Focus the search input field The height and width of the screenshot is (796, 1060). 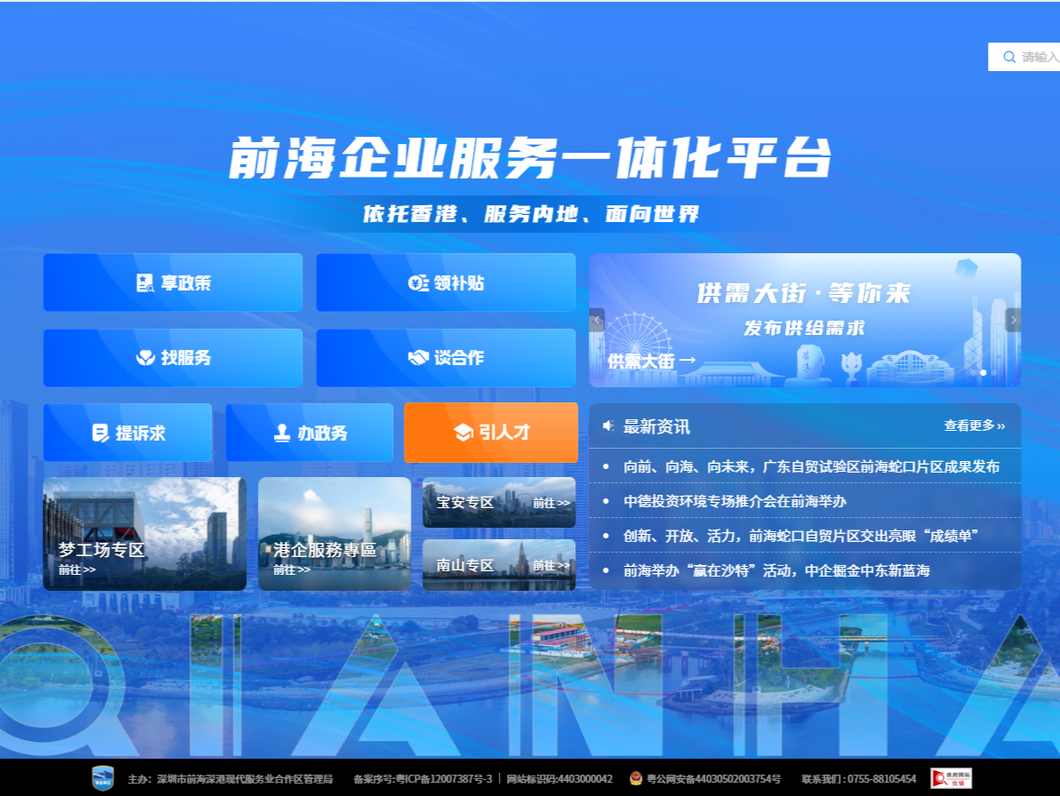(1024, 58)
